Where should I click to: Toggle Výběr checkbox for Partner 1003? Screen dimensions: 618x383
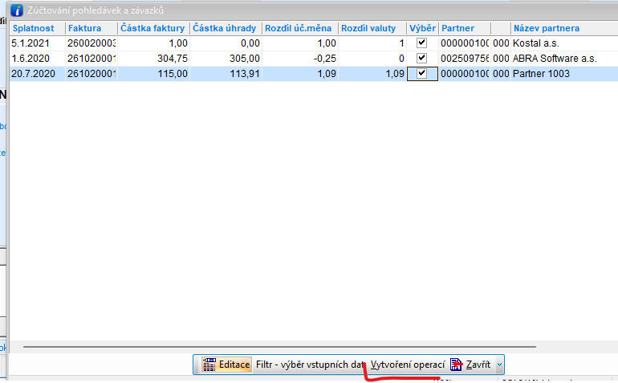point(421,73)
